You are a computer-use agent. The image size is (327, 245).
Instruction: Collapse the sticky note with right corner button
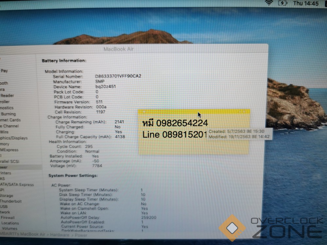(x=244, y=112)
